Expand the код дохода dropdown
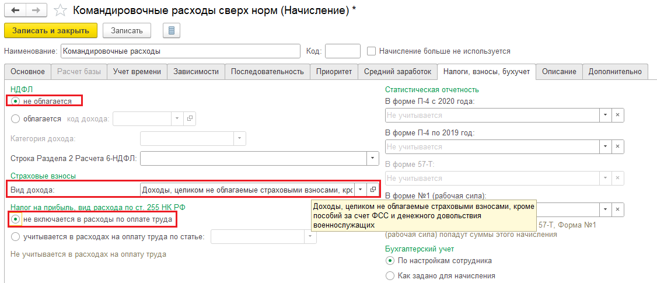 [177, 118]
